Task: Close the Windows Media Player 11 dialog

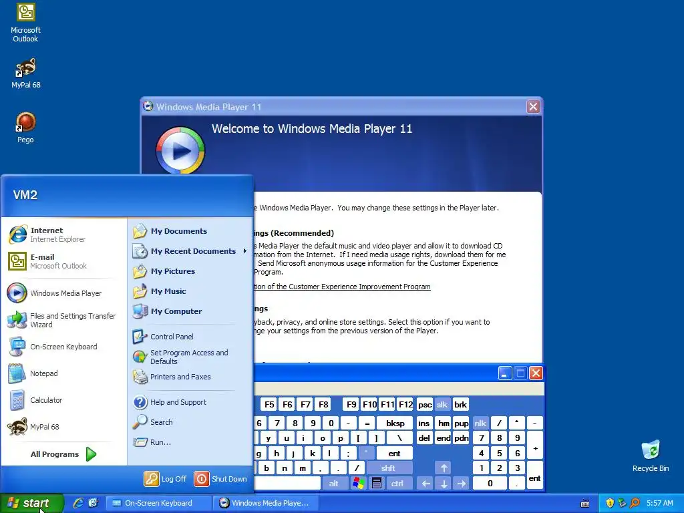Action: [x=533, y=107]
